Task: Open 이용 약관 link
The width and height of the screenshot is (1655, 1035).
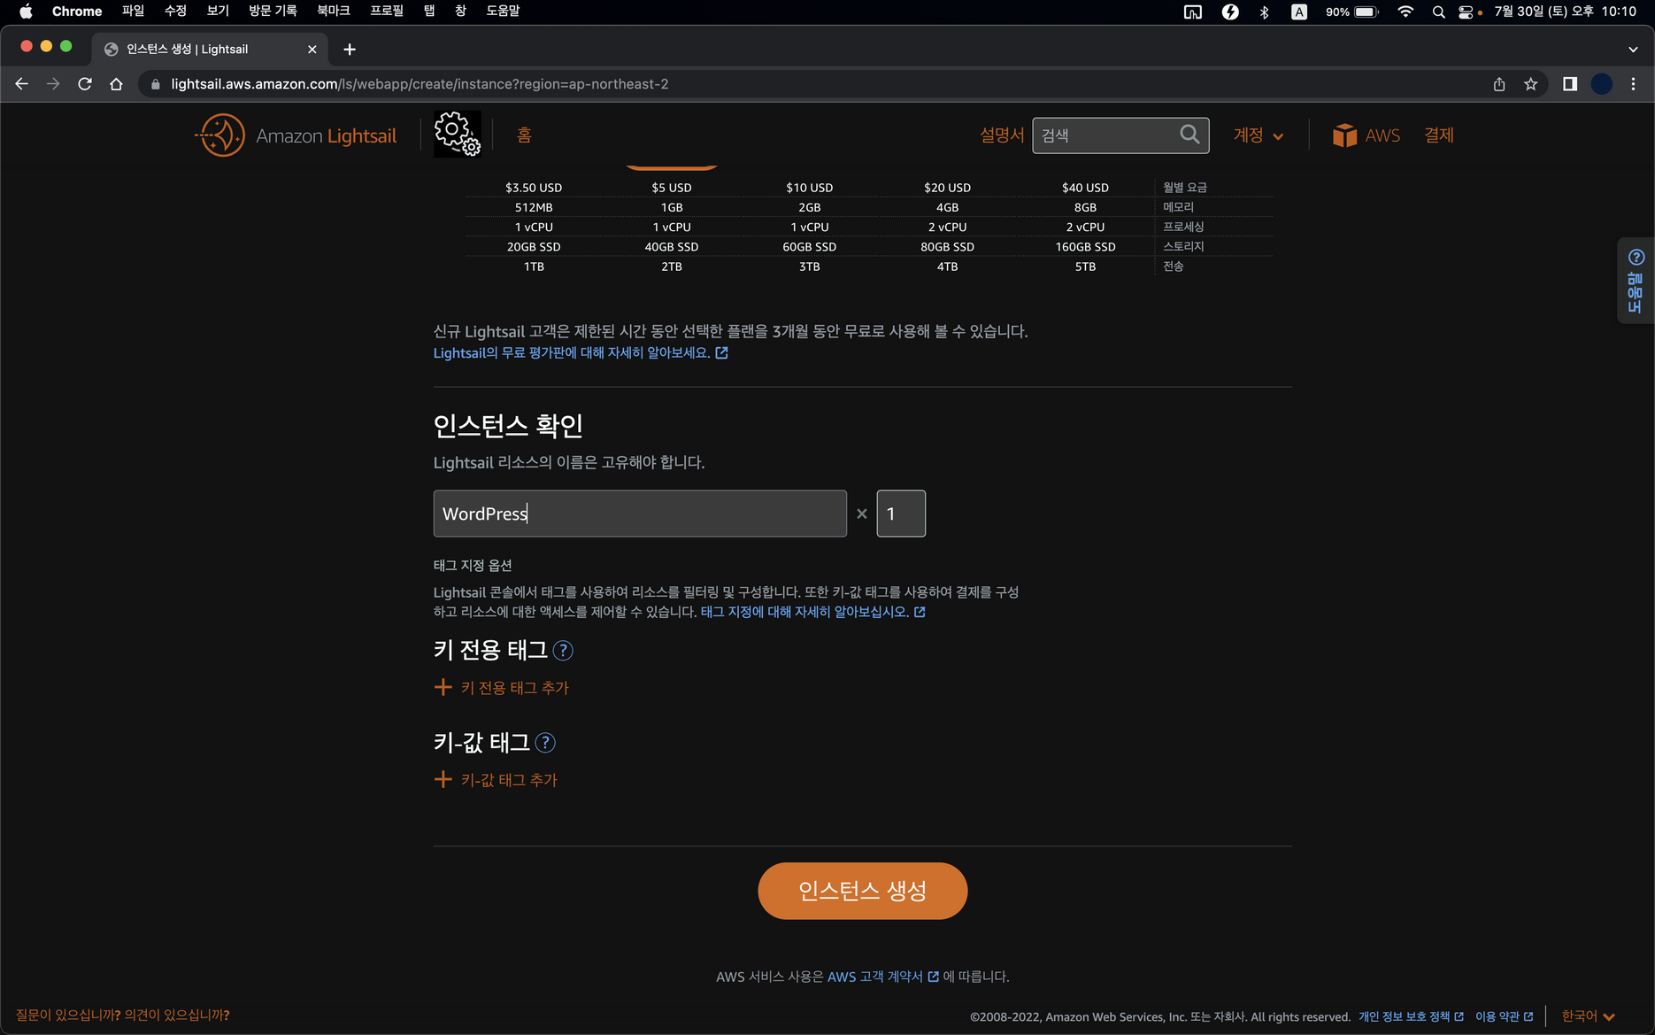Action: coord(1504,1016)
